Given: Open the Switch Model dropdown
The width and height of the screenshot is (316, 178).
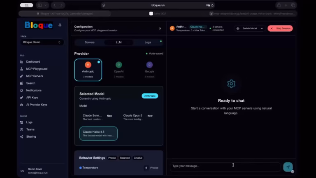Looking at the screenshot, I should (x=249, y=28).
